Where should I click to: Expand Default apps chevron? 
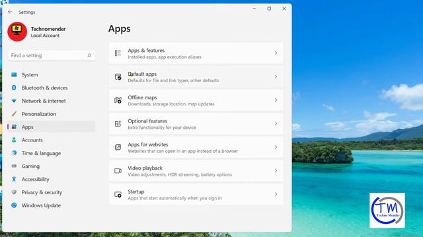click(276, 76)
